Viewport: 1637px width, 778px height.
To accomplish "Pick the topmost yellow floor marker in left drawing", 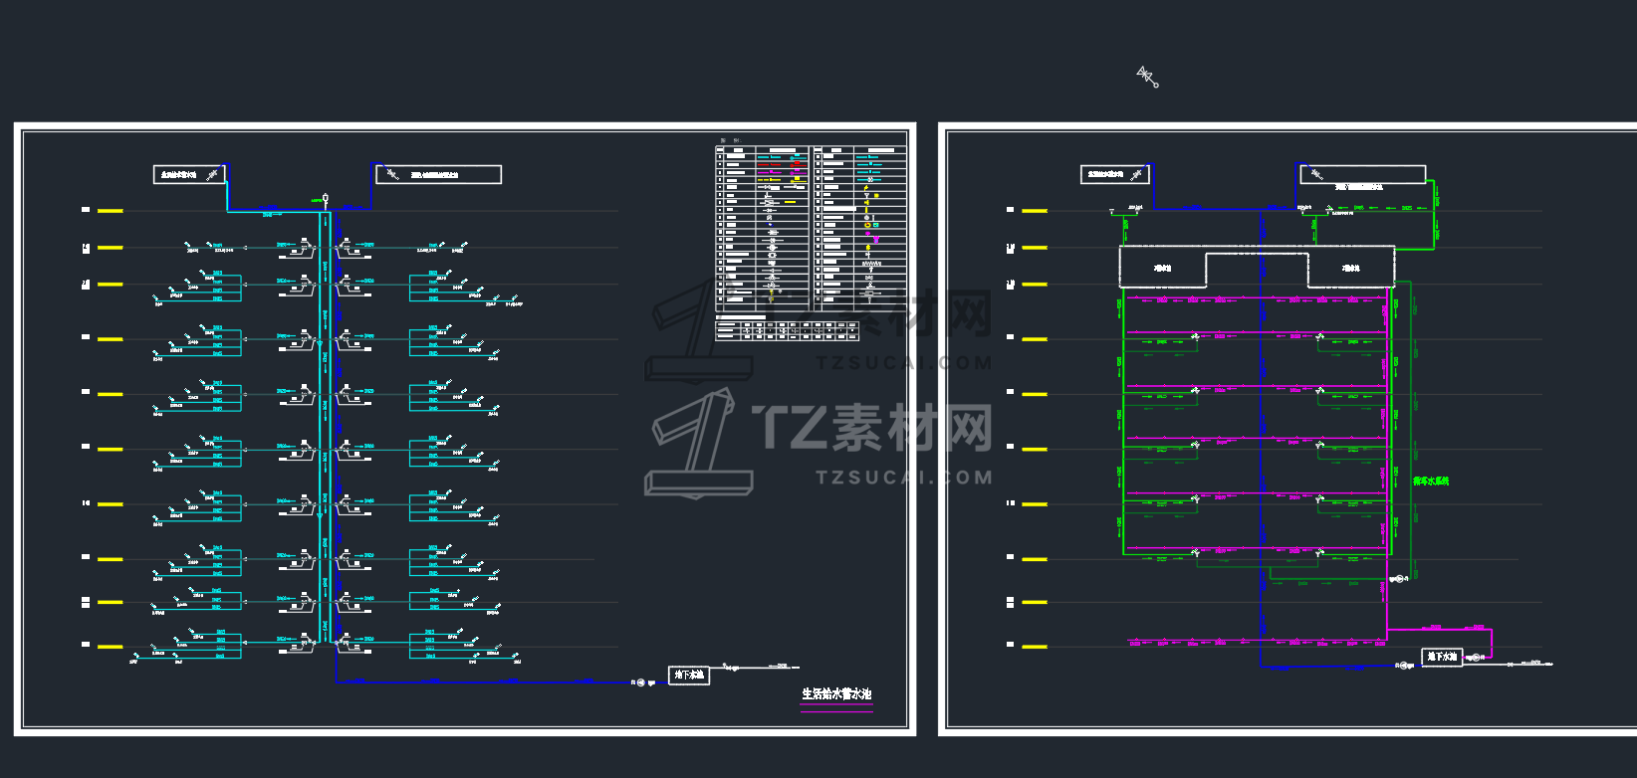I will pos(110,211).
